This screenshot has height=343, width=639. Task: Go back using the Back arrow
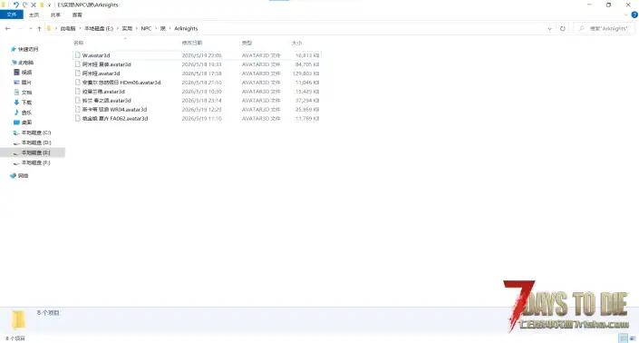[x=8, y=28]
